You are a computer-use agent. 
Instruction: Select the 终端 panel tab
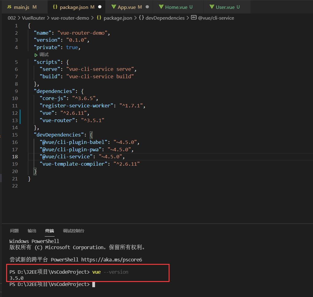pos(49,231)
